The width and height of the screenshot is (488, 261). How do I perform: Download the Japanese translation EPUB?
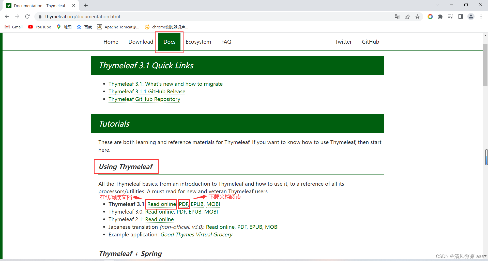[x=256, y=227]
